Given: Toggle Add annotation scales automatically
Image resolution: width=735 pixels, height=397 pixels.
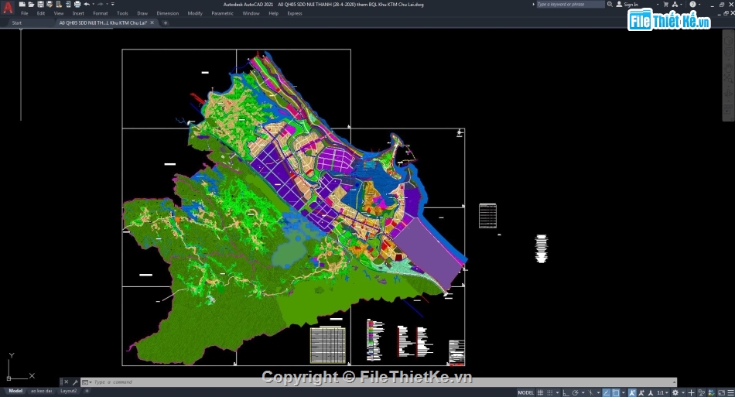Looking at the screenshot, I should 641,392.
